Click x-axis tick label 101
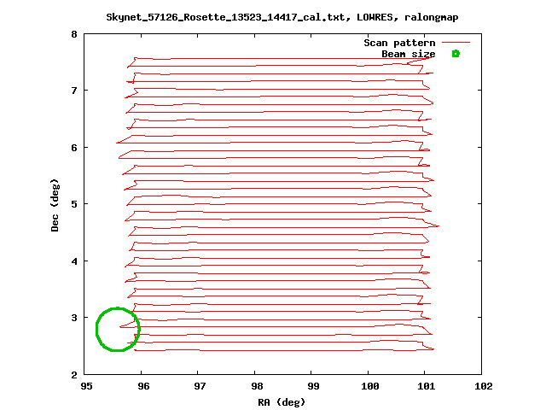Viewport: 546px width, 410px height. (427, 386)
